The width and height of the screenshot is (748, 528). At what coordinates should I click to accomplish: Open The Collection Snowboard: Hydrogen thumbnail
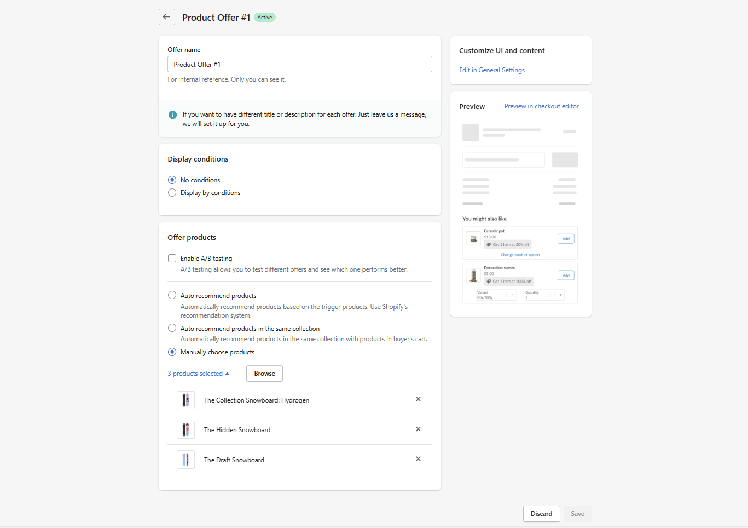pyautogui.click(x=185, y=400)
